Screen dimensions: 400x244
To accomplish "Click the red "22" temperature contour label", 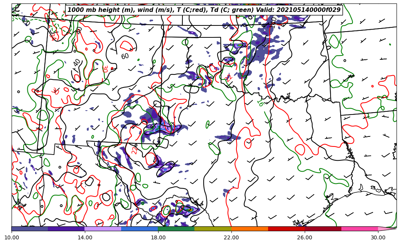I will (x=135, y=150).
